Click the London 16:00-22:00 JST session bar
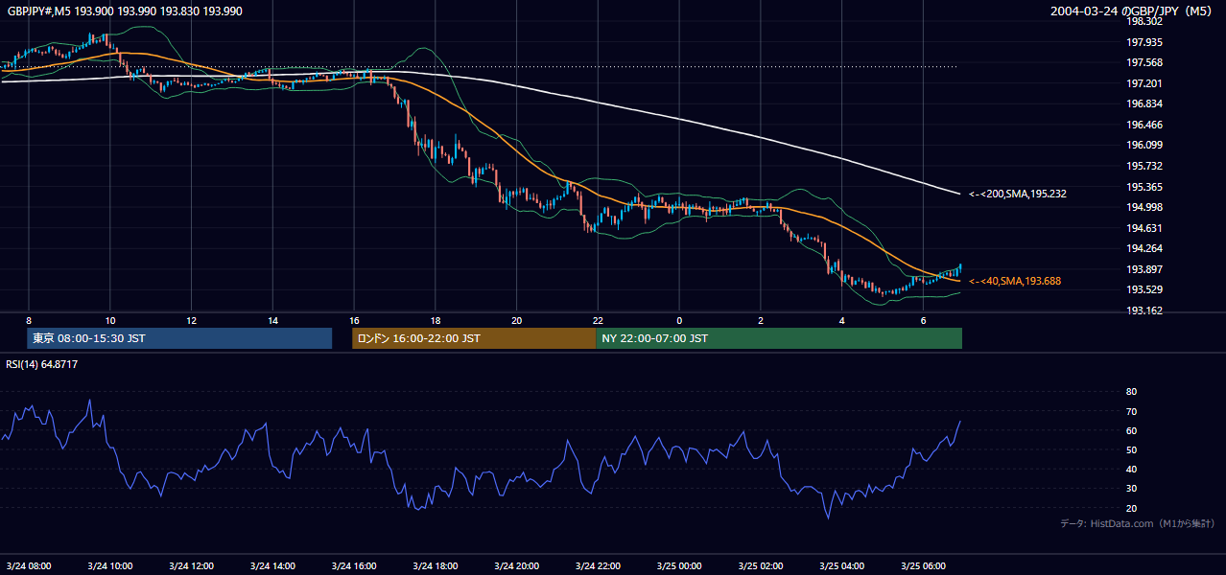 [474, 338]
